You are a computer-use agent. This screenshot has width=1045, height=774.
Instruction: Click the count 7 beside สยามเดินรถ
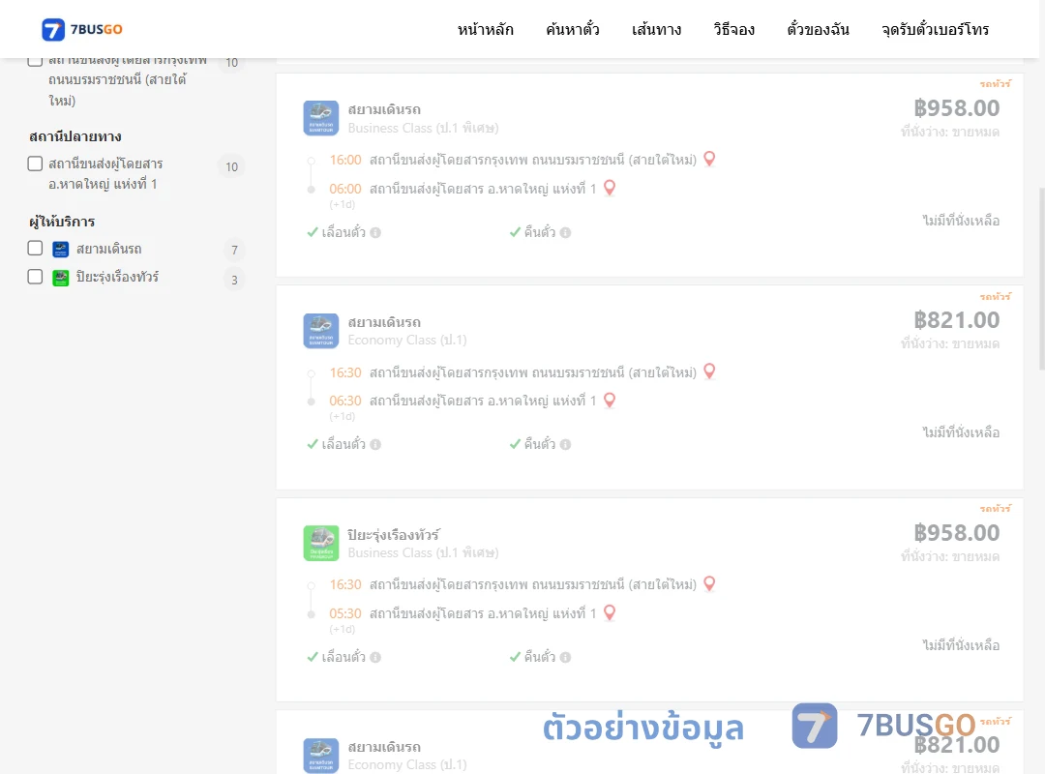[234, 250]
